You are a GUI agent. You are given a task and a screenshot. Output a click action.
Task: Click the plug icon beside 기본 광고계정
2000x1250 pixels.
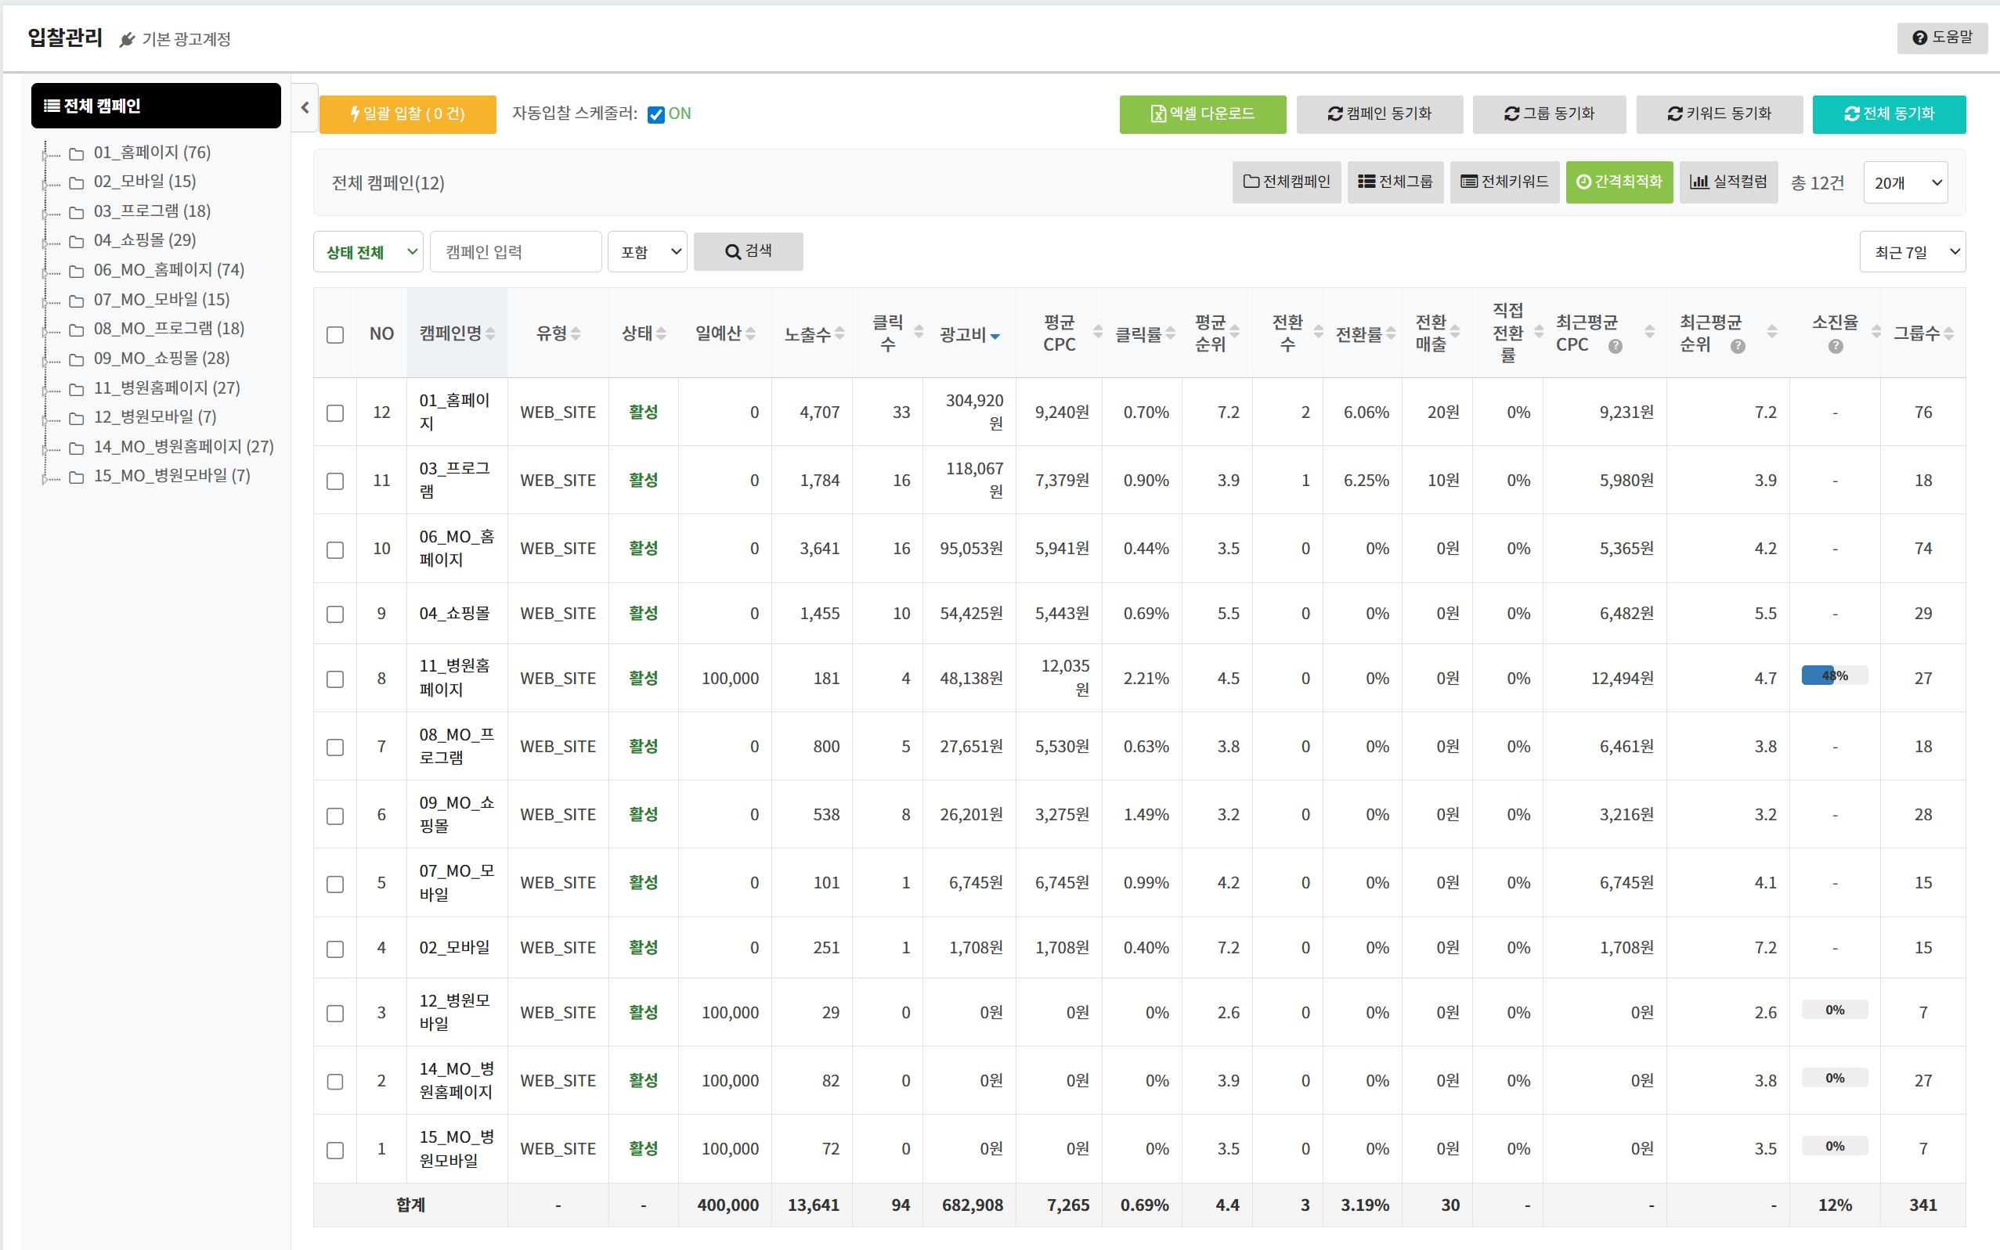click(127, 40)
